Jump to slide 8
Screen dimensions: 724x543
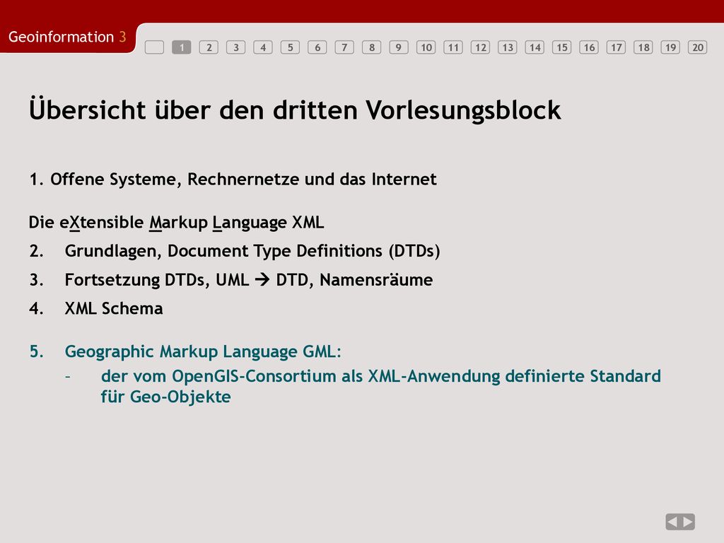pyautogui.click(x=372, y=47)
